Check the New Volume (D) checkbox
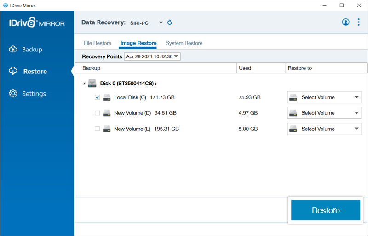The height and width of the screenshot is (236, 368). (x=97, y=113)
